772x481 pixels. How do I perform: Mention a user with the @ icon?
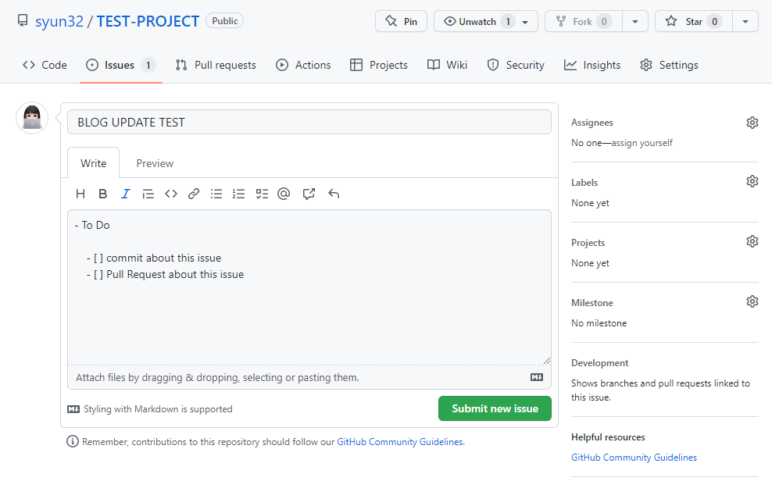tap(284, 194)
